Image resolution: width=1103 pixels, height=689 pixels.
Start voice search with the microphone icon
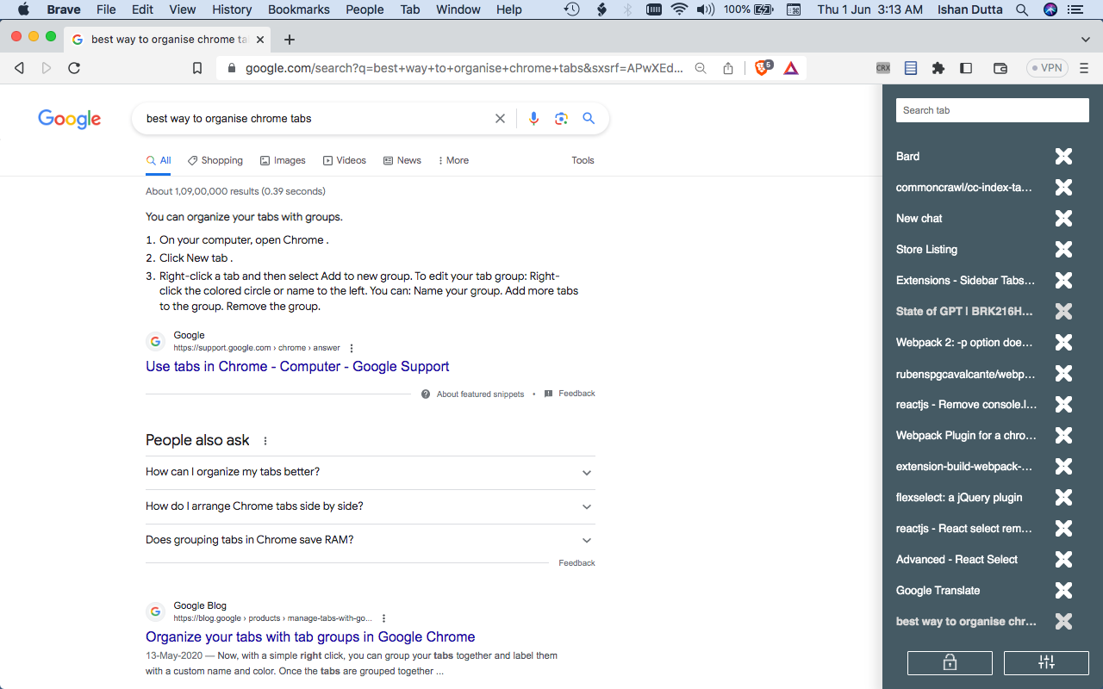[533, 118]
